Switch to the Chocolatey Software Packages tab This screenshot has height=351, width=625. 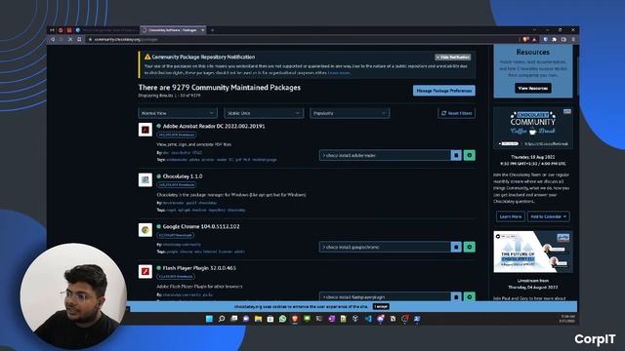pos(172,30)
